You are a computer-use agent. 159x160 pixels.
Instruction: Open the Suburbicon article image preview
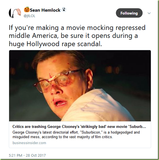(80, 86)
